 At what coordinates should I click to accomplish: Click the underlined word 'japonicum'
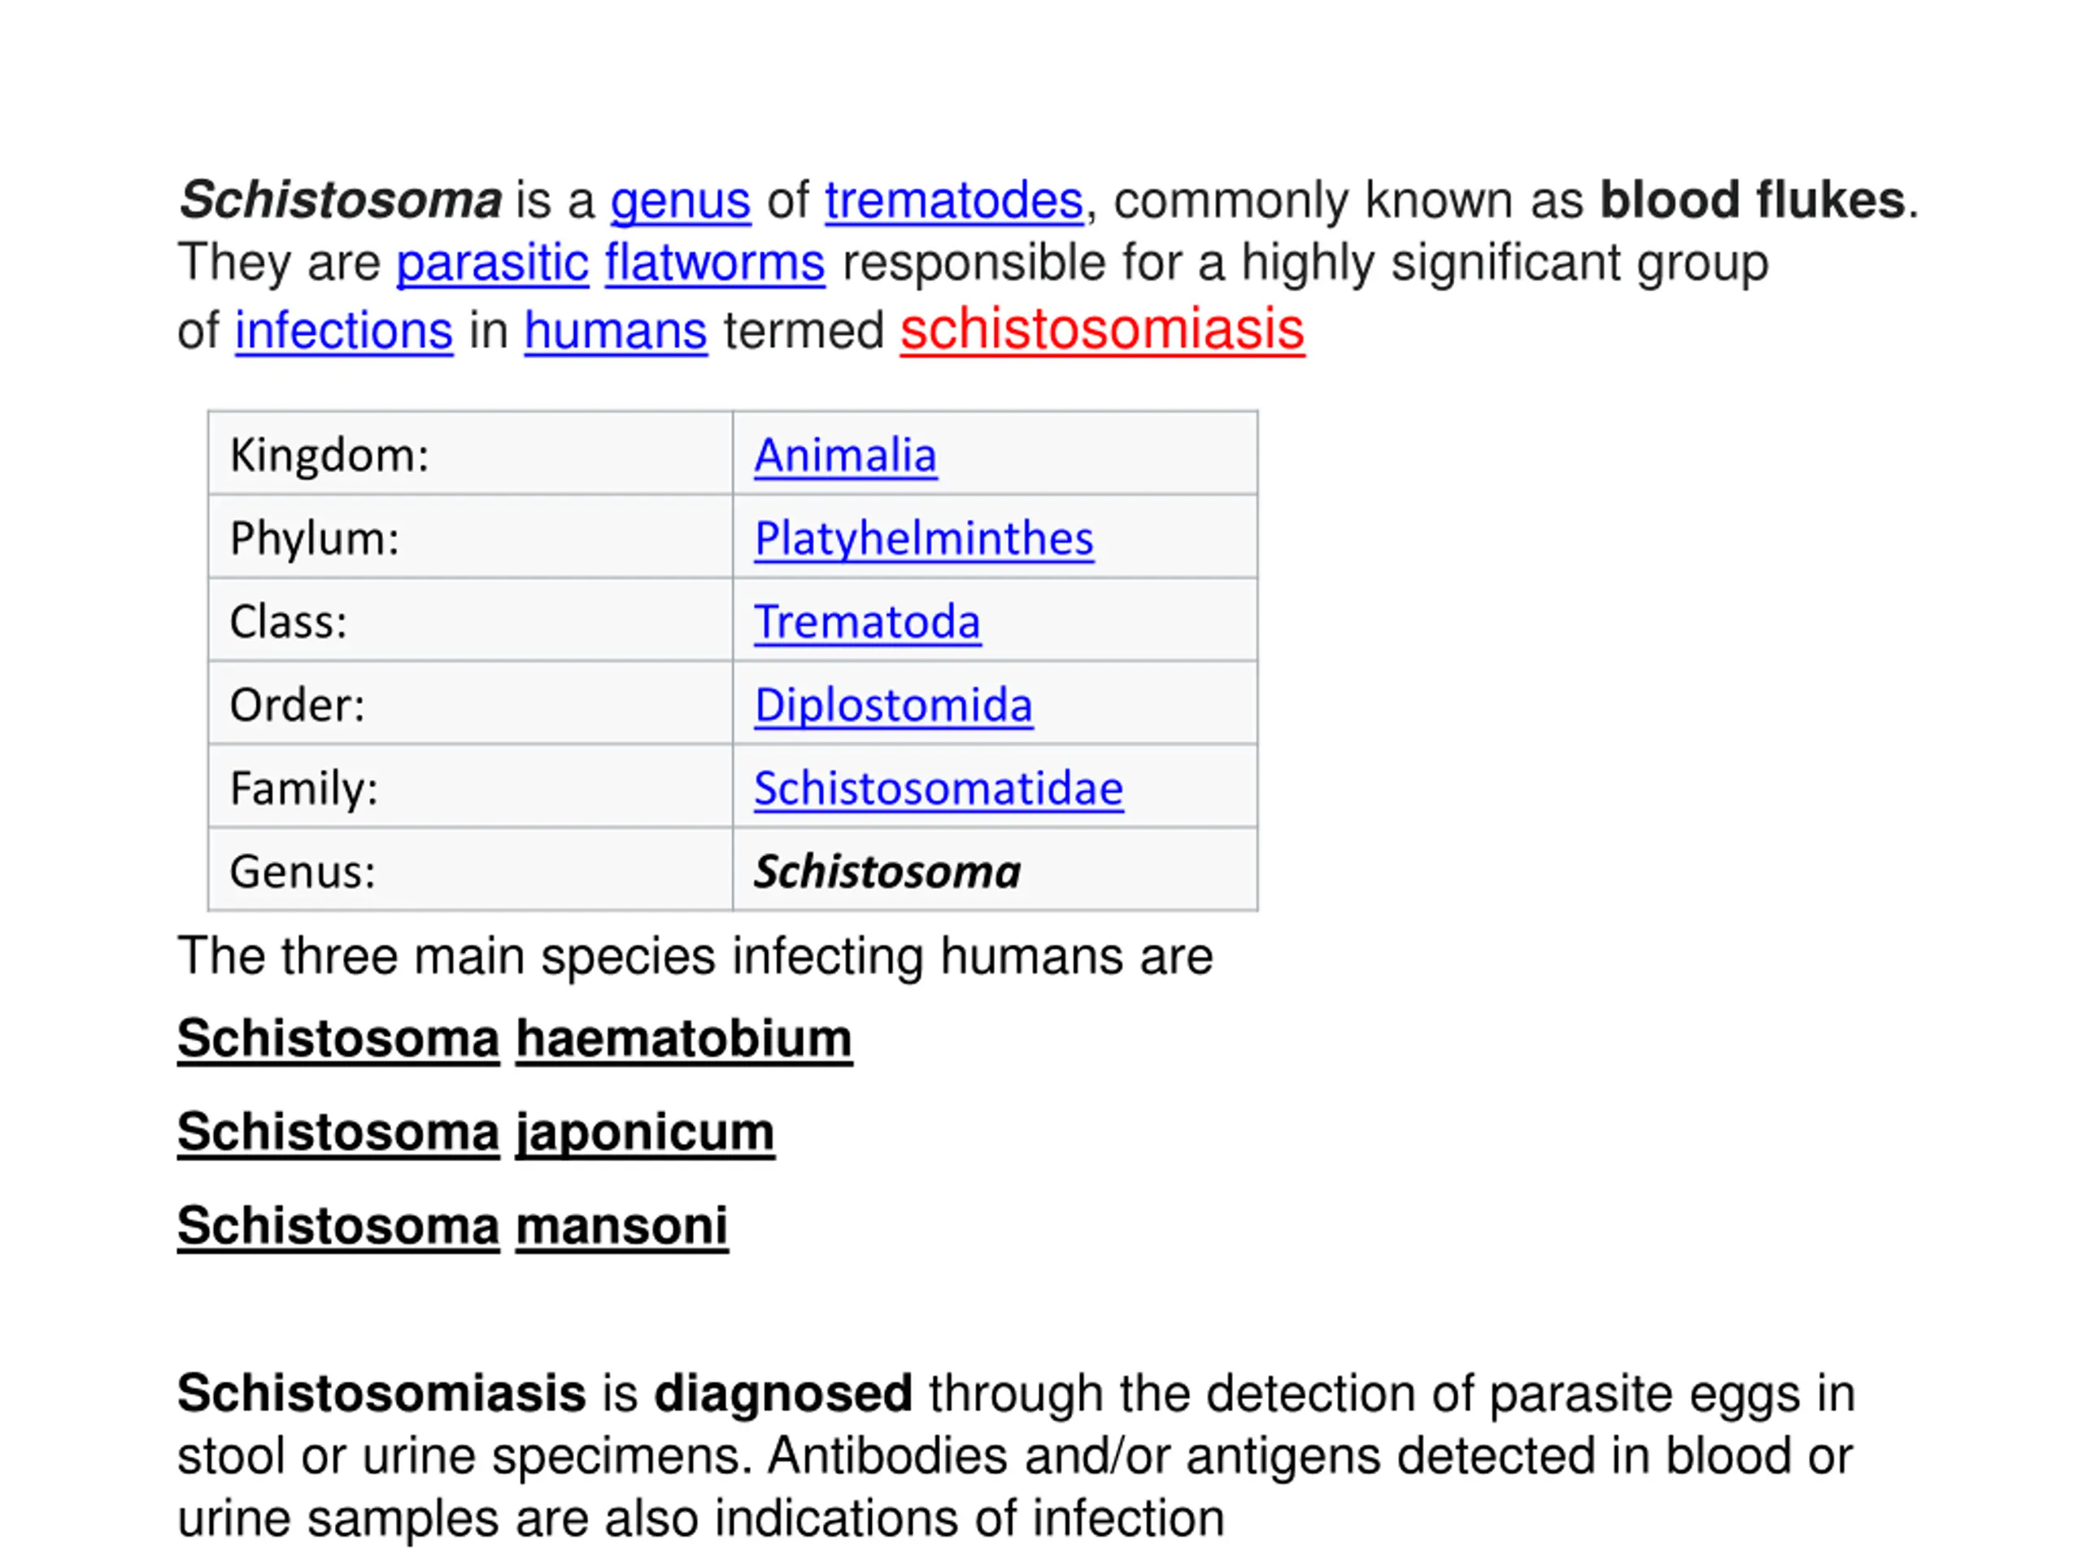tap(645, 1132)
